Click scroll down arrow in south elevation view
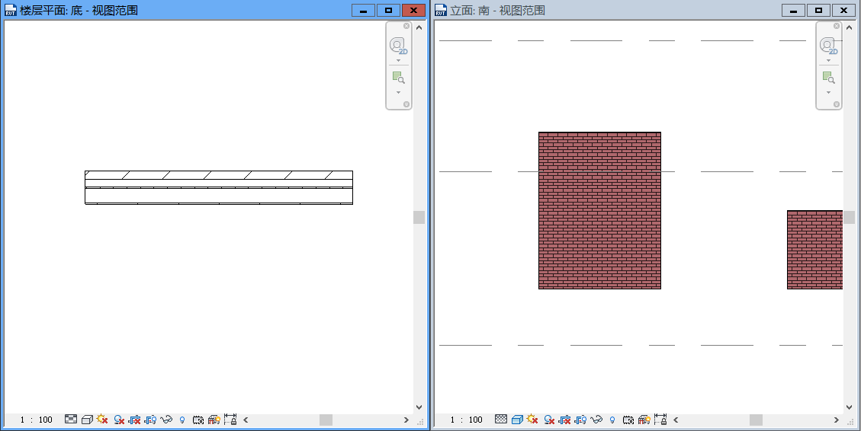Screen dimensions: 861x431 point(849,407)
